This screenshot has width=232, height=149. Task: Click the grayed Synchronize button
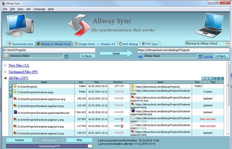[x=49, y=140]
